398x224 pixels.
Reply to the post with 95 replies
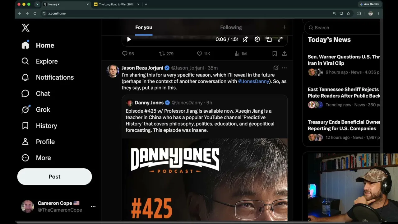[x=128, y=54]
